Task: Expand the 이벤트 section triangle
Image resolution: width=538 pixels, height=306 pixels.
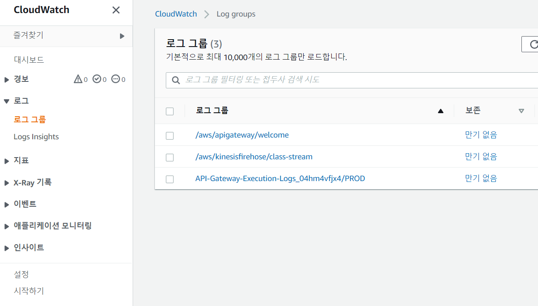Action: click(x=7, y=205)
